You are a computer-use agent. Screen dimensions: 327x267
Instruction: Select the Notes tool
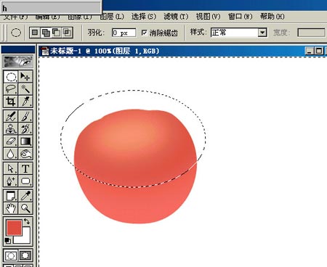coord(11,196)
